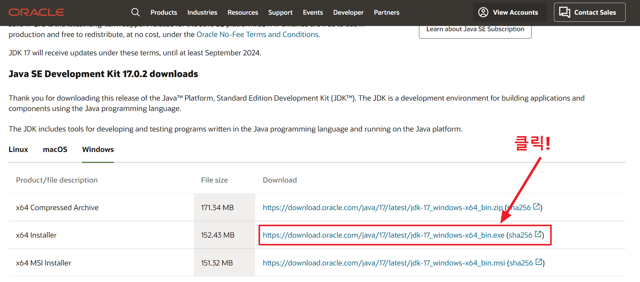Screen dimensions: 640x282
Task: Open the Developer menu
Action: coord(348,13)
